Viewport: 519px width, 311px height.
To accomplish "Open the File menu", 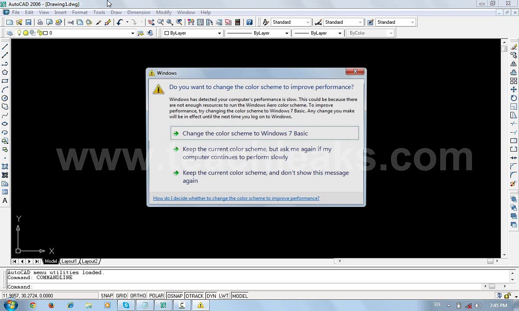I will point(16,12).
